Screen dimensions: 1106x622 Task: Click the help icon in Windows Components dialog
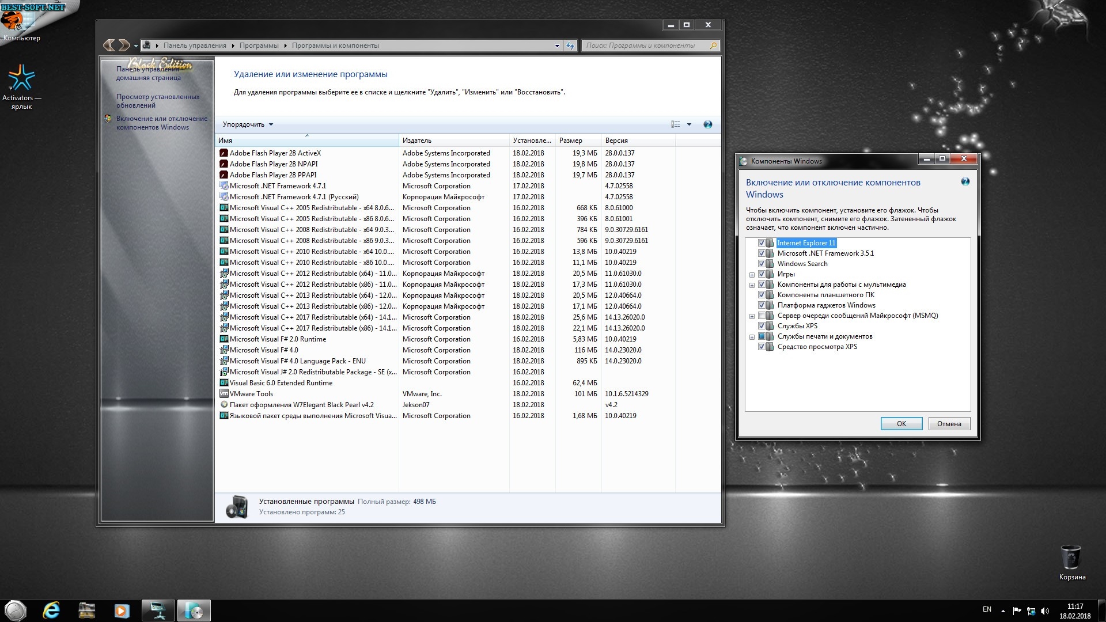pyautogui.click(x=965, y=182)
